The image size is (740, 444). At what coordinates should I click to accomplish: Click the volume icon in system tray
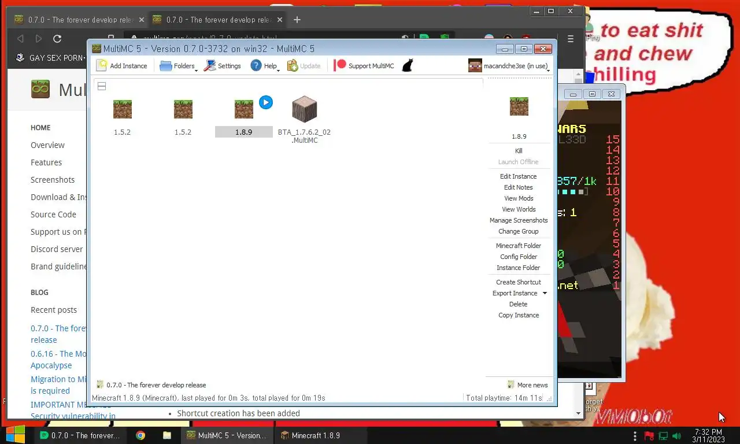pos(677,435)
